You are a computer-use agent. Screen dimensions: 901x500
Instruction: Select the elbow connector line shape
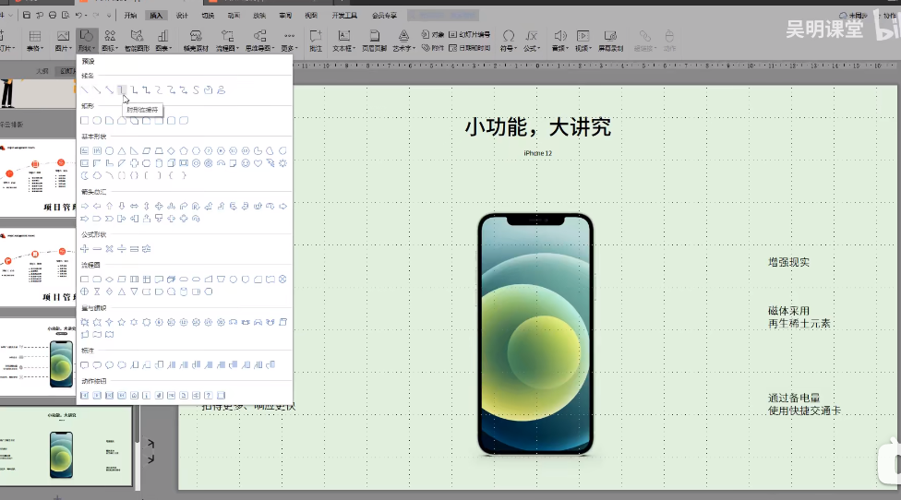point(122,89)
